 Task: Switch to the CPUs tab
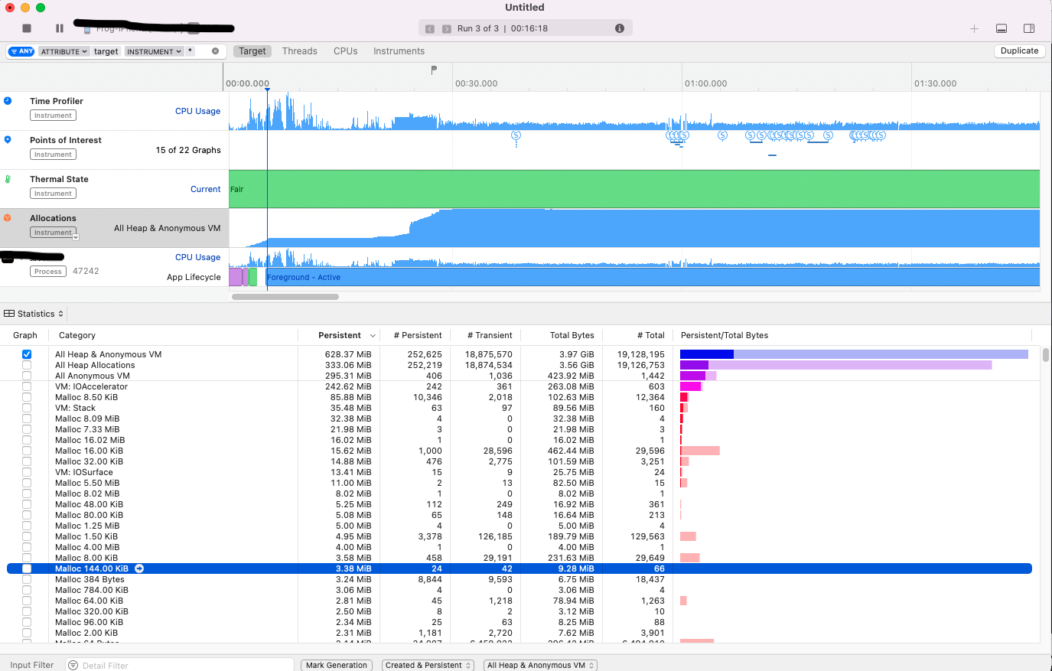(346, 51)
